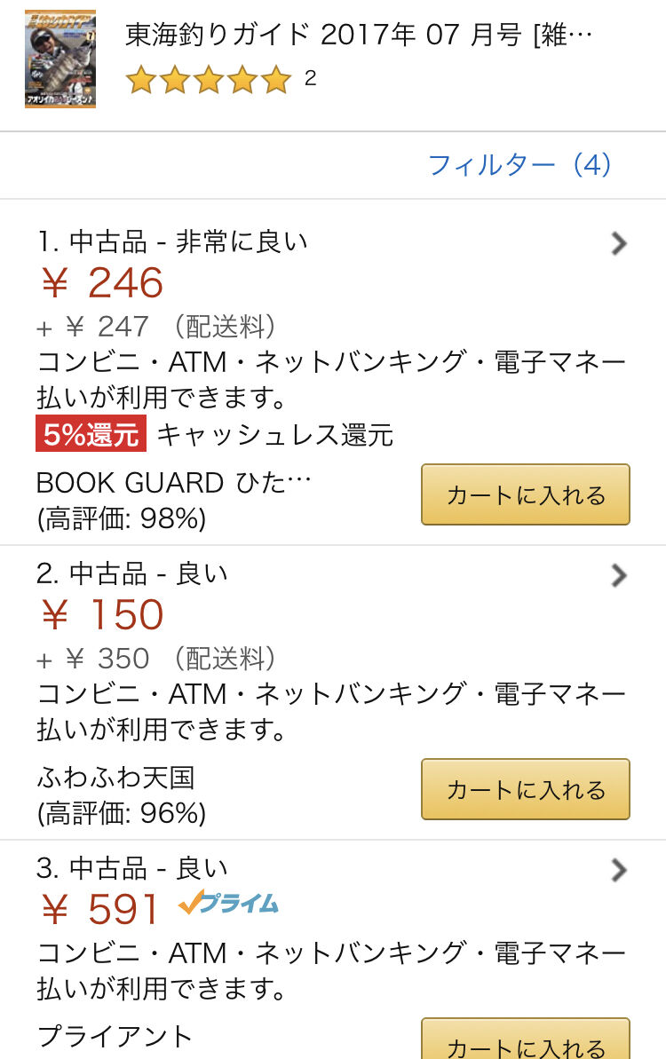Tap the 東海釣りガイド 2017年 07月号 title

click(x=359, y=35)
